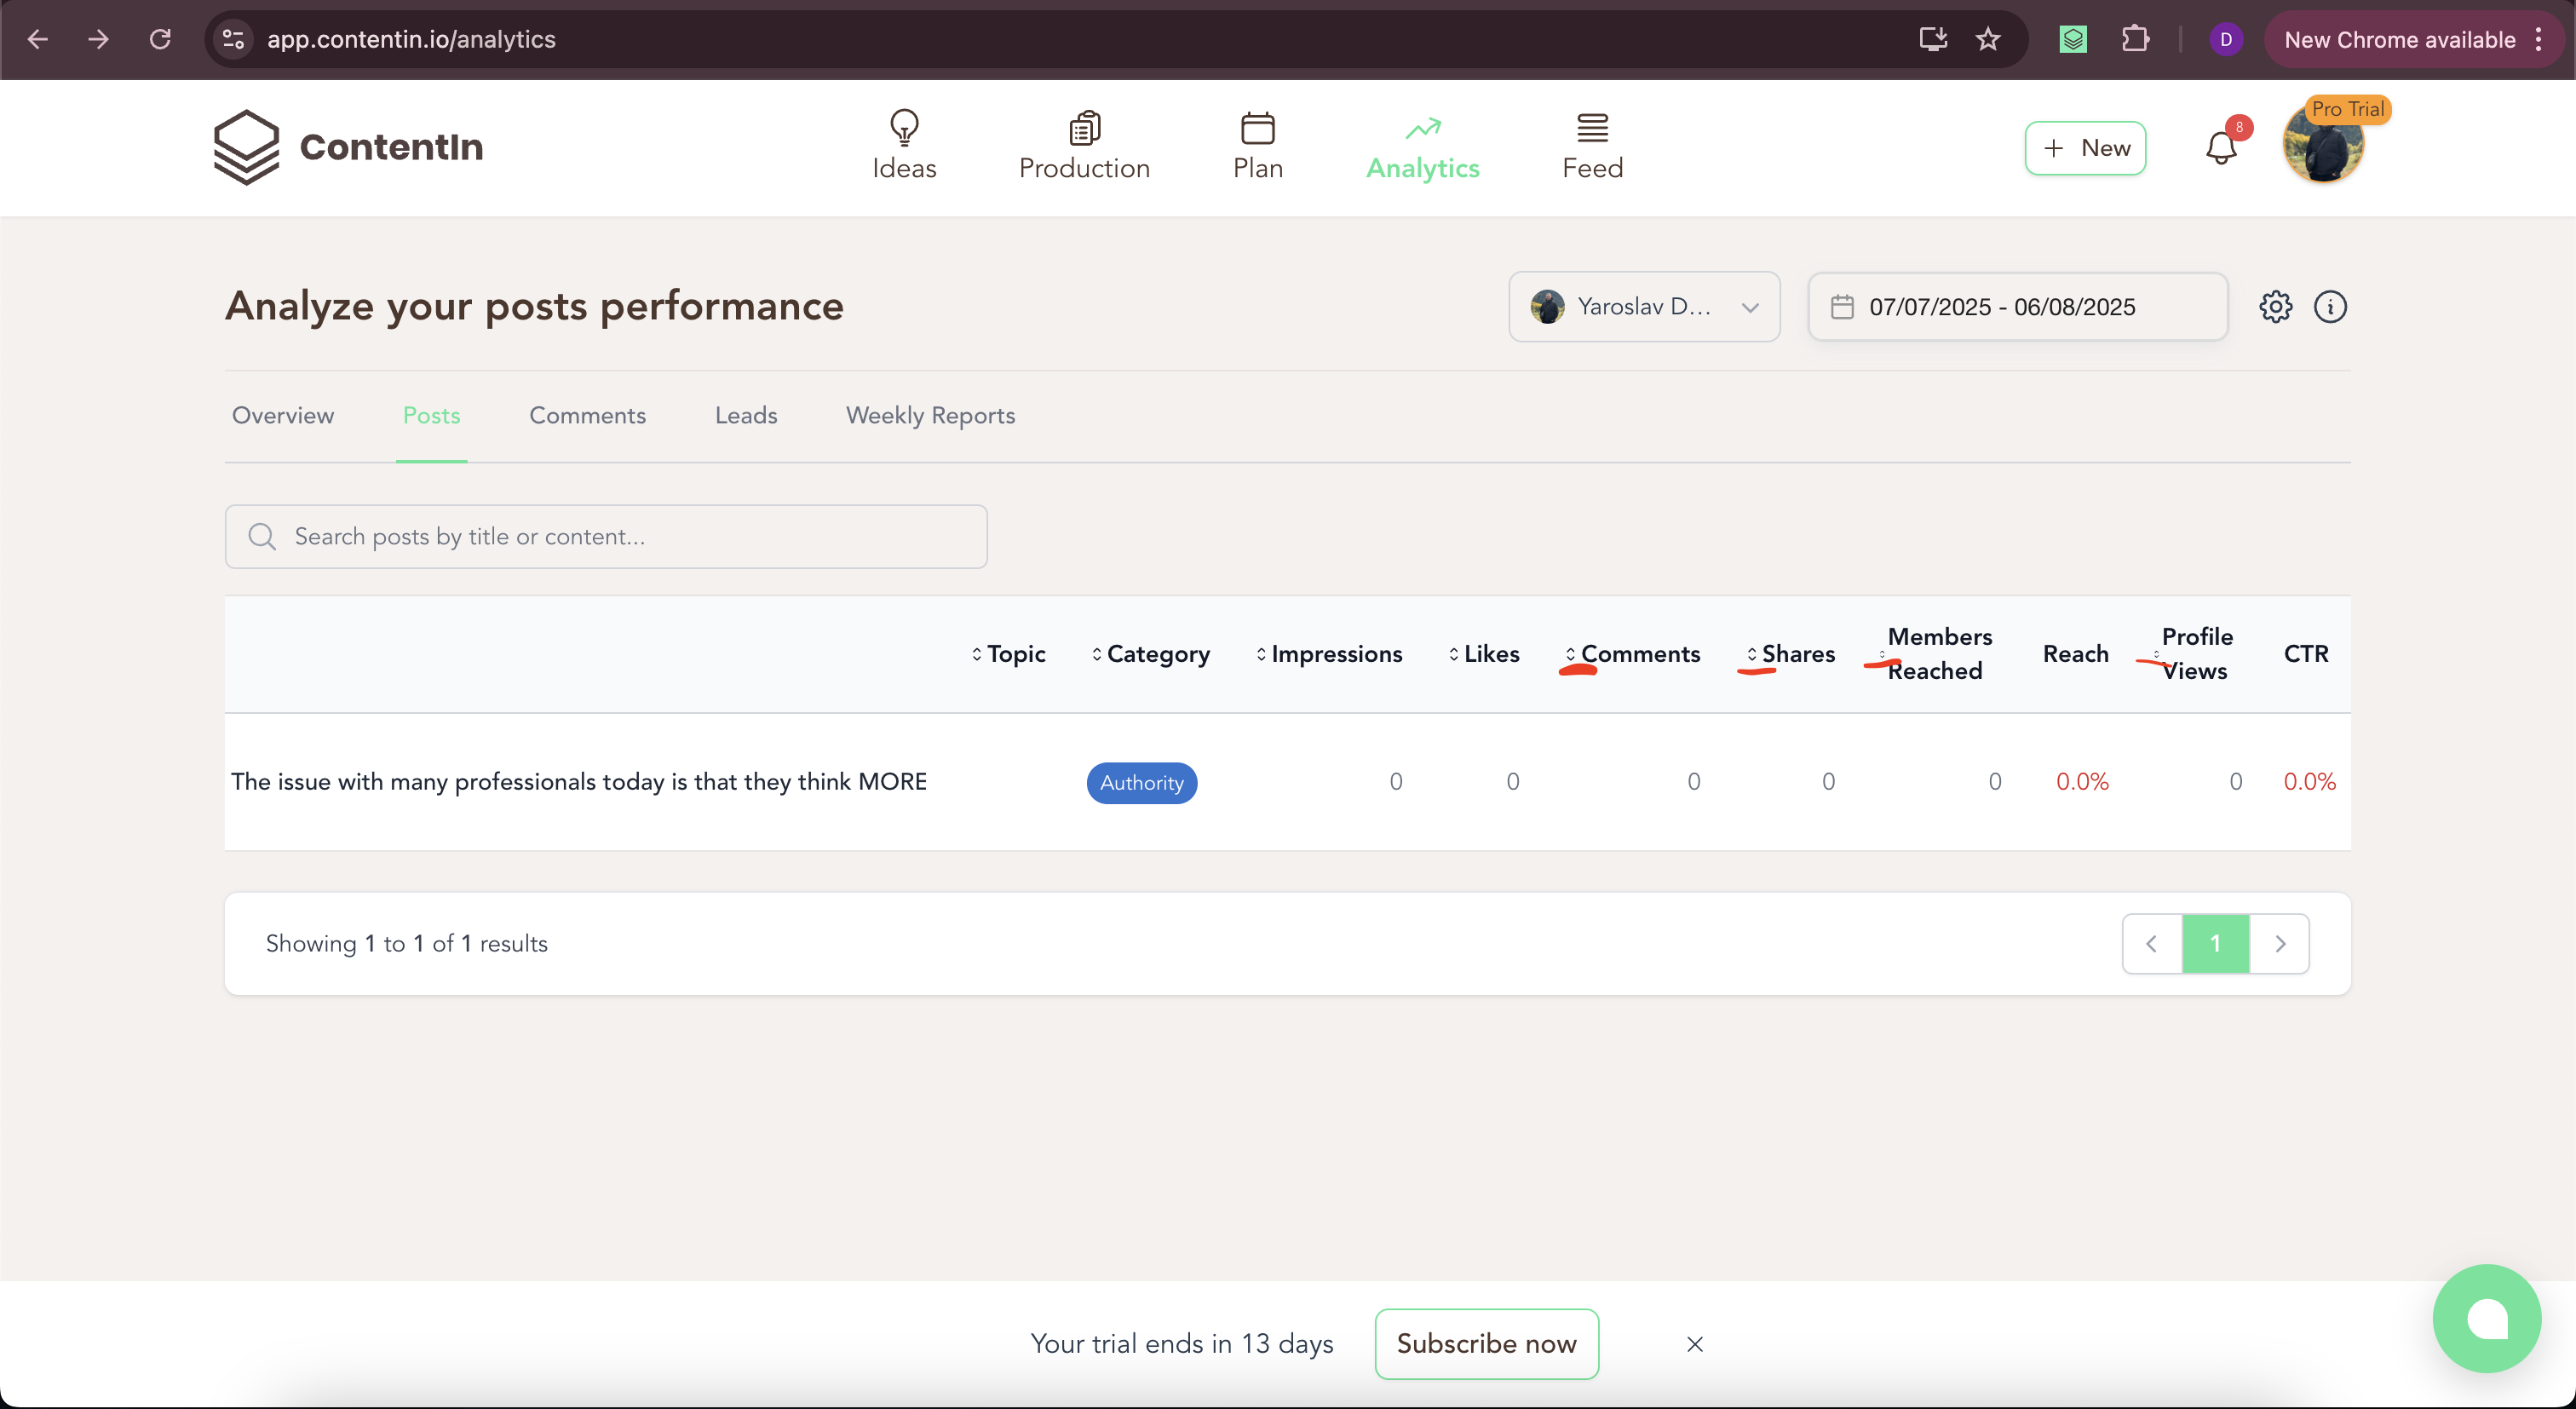Sort table by Members Reached
Screen dimensions: 2576x1409
[1935, 654]
